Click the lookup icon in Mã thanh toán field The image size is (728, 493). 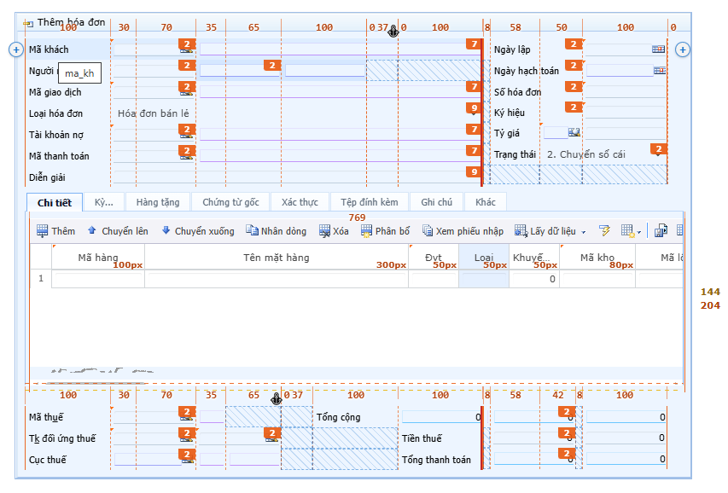tap(187, 157)
